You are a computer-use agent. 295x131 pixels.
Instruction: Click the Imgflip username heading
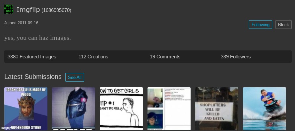[x=28, y=10]
